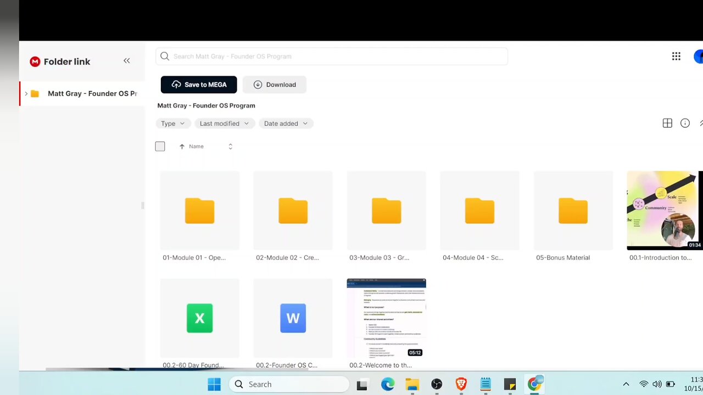Select the 00.2-Founder OS C Word file

pyautogui.click(x=293, y=318)
